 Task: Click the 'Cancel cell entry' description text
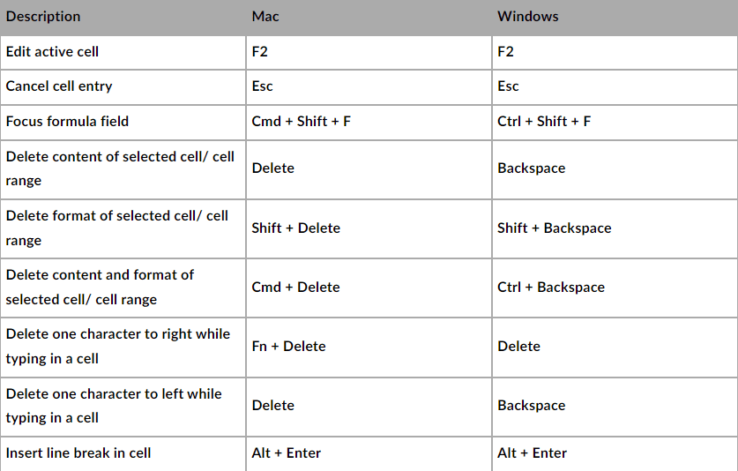(59, 86)
